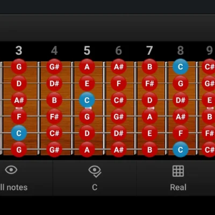
Task: Tap the E note at fret 5
Action: click(x=87, y=83)
